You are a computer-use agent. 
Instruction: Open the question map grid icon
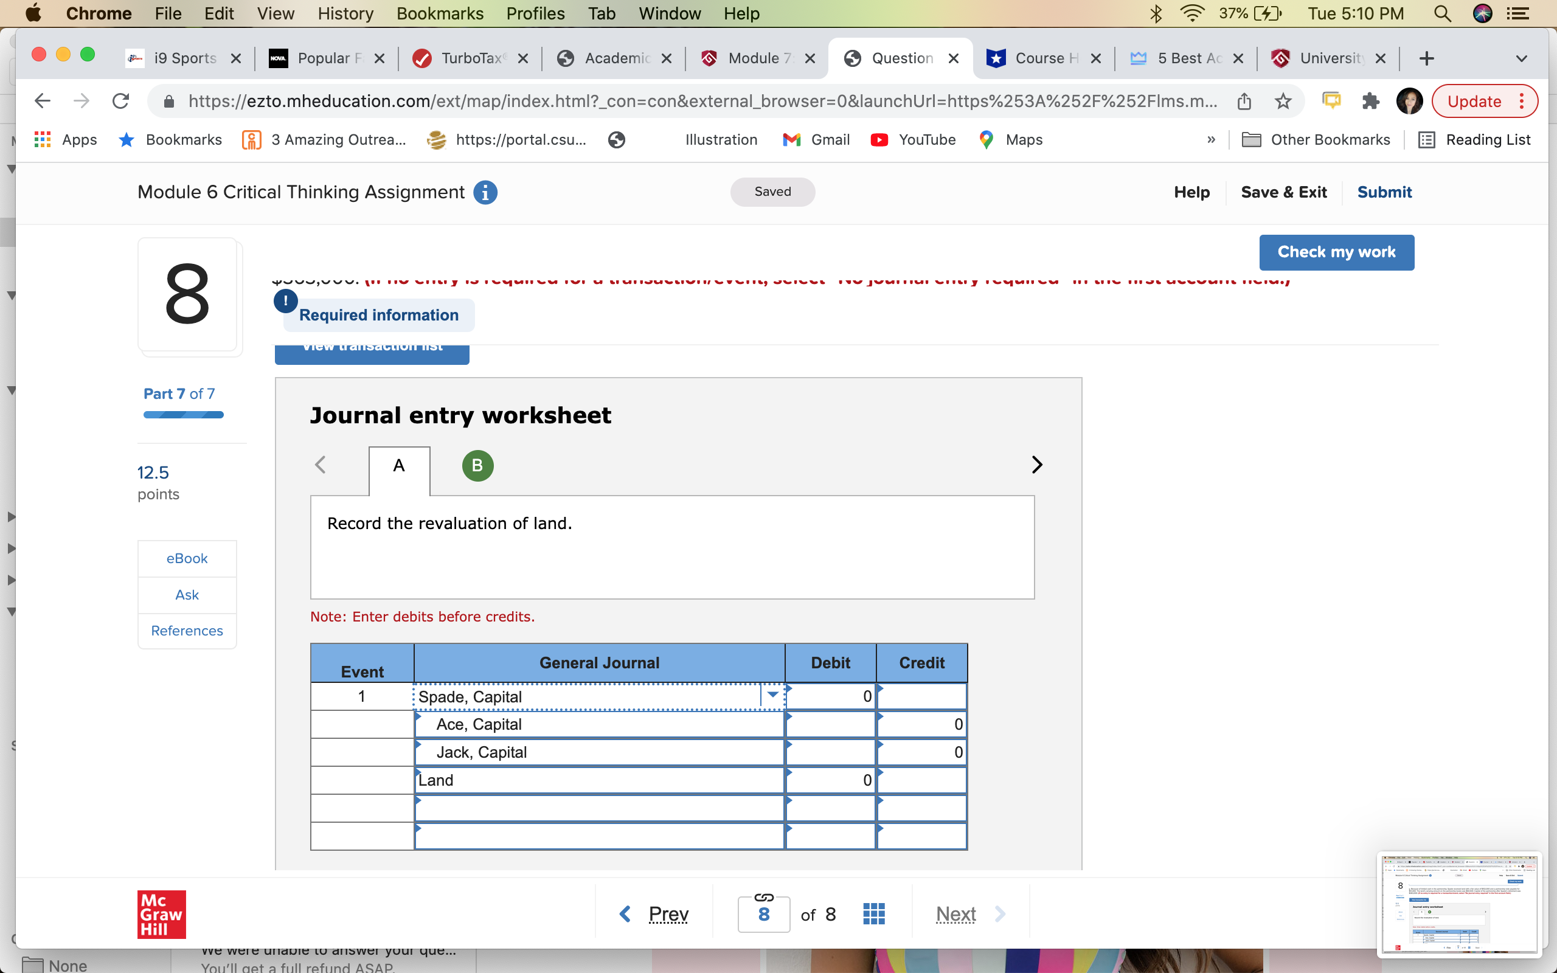point(874,913)
